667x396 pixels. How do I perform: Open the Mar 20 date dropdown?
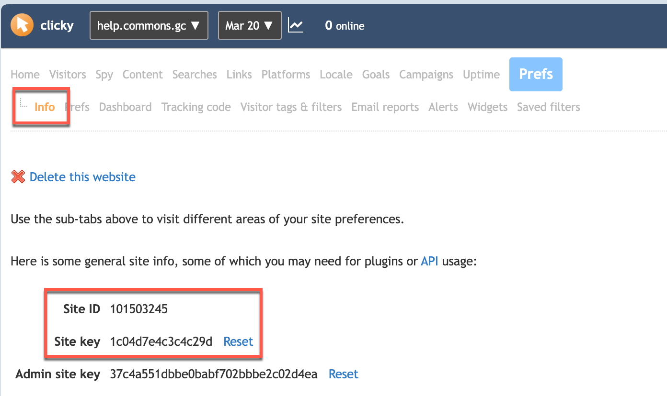pos(250,25)
